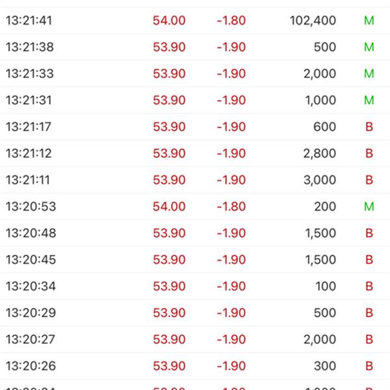Click the 102,400 volume value
The height and width of the screenshot is (390, 390).
313,21
